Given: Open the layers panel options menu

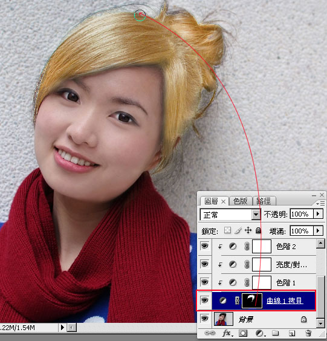Looking at the screenshot, I should (x=320, y=204).
